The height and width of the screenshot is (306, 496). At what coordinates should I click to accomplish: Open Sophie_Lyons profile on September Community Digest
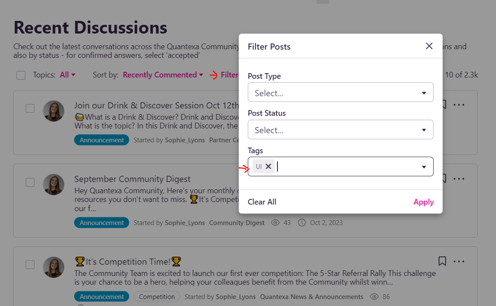pyautogui.click(x=185, y=222)
